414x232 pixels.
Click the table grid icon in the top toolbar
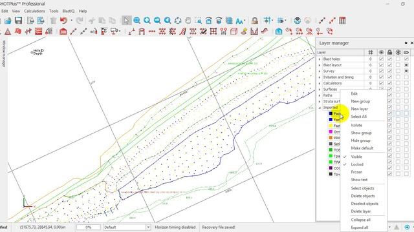coord(342,21)
